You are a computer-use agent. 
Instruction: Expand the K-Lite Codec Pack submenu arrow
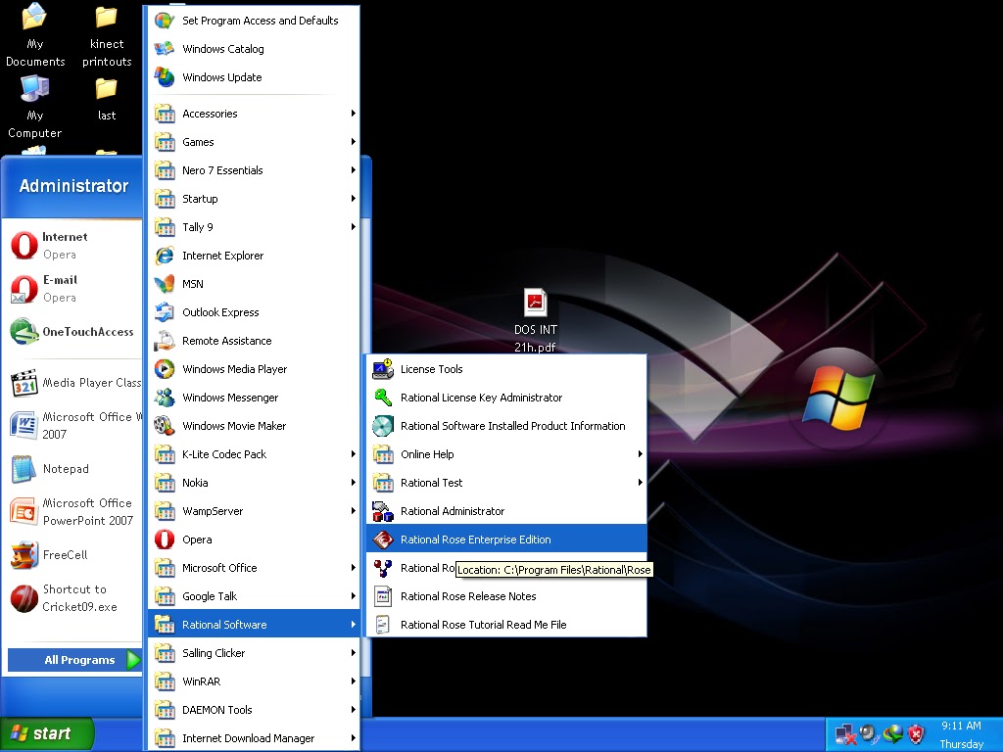pos(353,454)
